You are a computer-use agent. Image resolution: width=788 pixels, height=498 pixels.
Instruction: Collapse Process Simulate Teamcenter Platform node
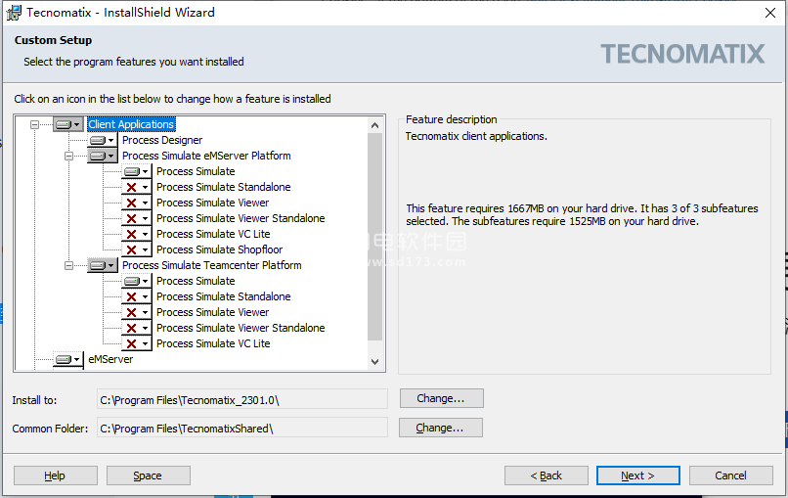[x=68, y=265]
